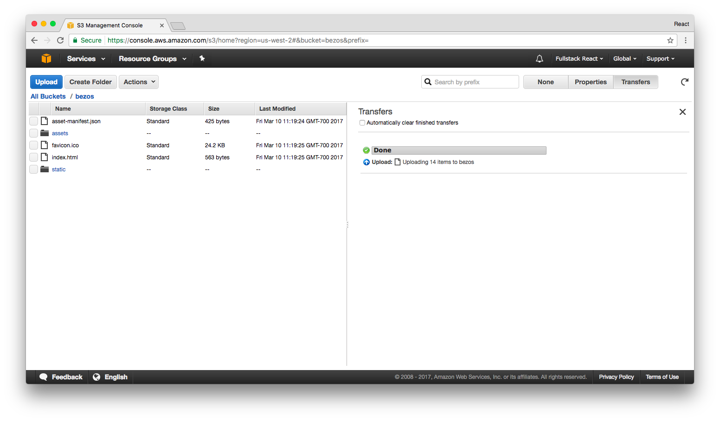Click the blue Upload button

46,82
